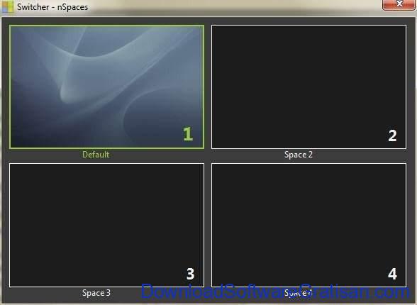Click the Space 2 label text

298,155
